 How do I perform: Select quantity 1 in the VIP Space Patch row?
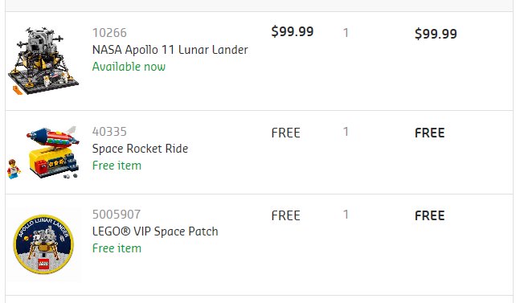(x=346, y=215)
